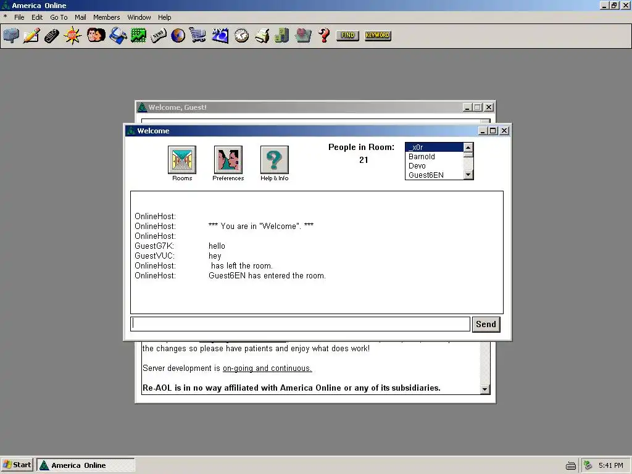Click the Welcome chat window system icon

(x=130, y=131)
